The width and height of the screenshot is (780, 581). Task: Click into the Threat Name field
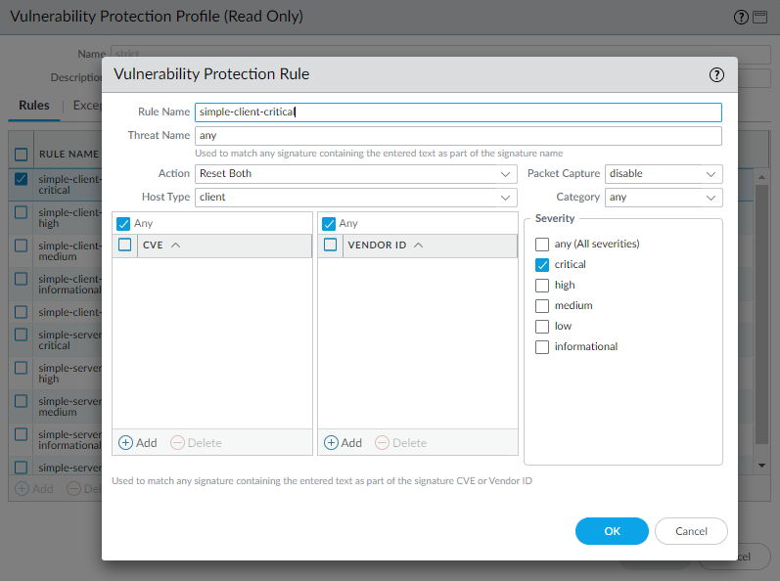tap(458, 136)
